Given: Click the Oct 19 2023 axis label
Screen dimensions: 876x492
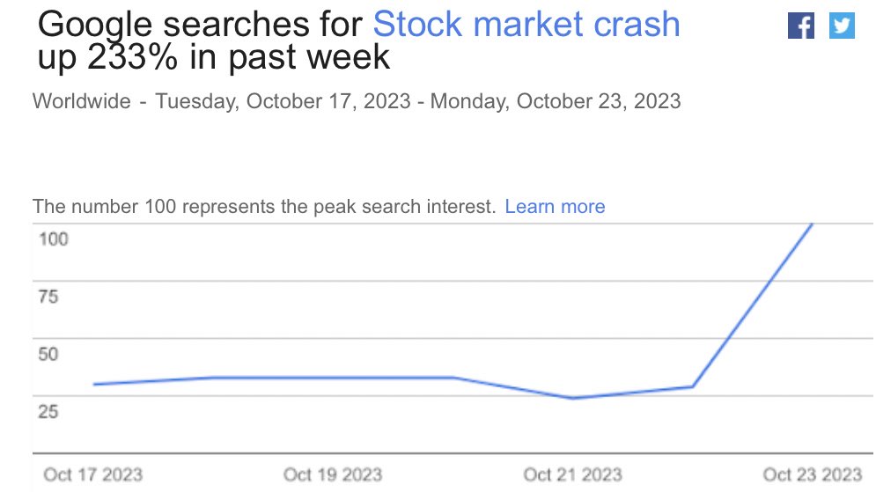Looking at the screenshot, I should click(x=333, y=474).
